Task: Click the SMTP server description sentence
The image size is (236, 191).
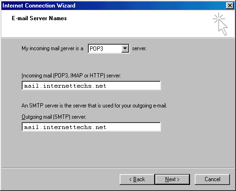Action: pyautogui.click(x=94, y=106)
